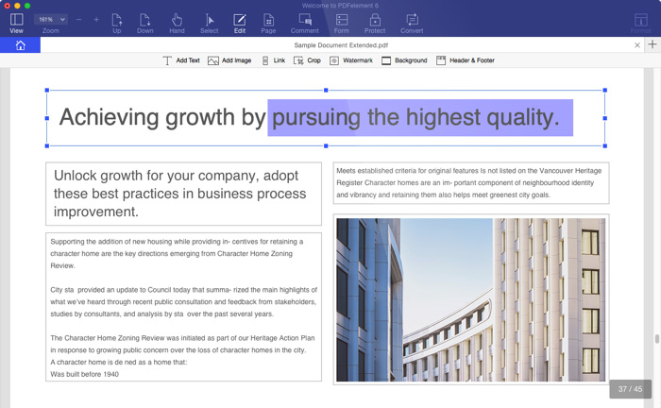Click the 'City sta provided an update' paragraph
The image size is (661, 408).
(x=184, y=302)
